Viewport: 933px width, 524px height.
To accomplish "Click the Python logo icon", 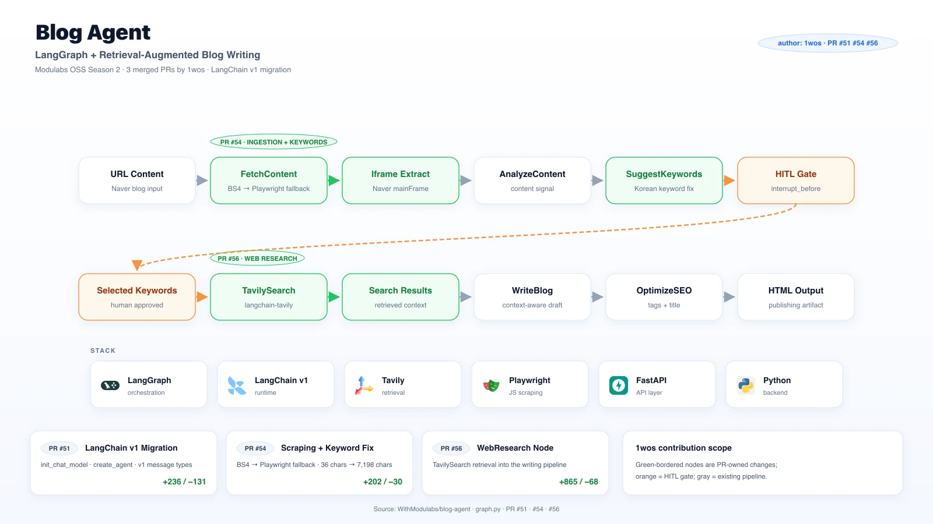I will click(x=746, y=385).
